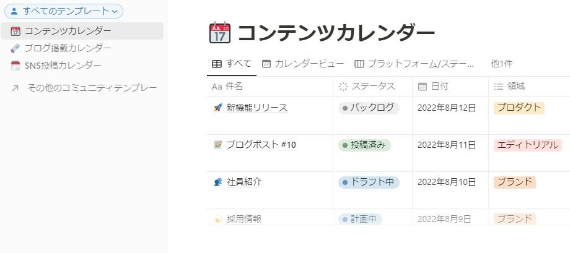This screenshot has width=570, height=253.
Task: Open the すべてのテンプレート dropdown
Action: (64, 11)
